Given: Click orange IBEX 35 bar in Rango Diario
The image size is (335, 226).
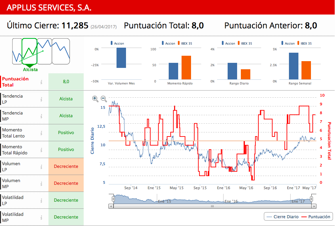Looking at the screenshot, I should pyautogui.click(x=246, y=74).
